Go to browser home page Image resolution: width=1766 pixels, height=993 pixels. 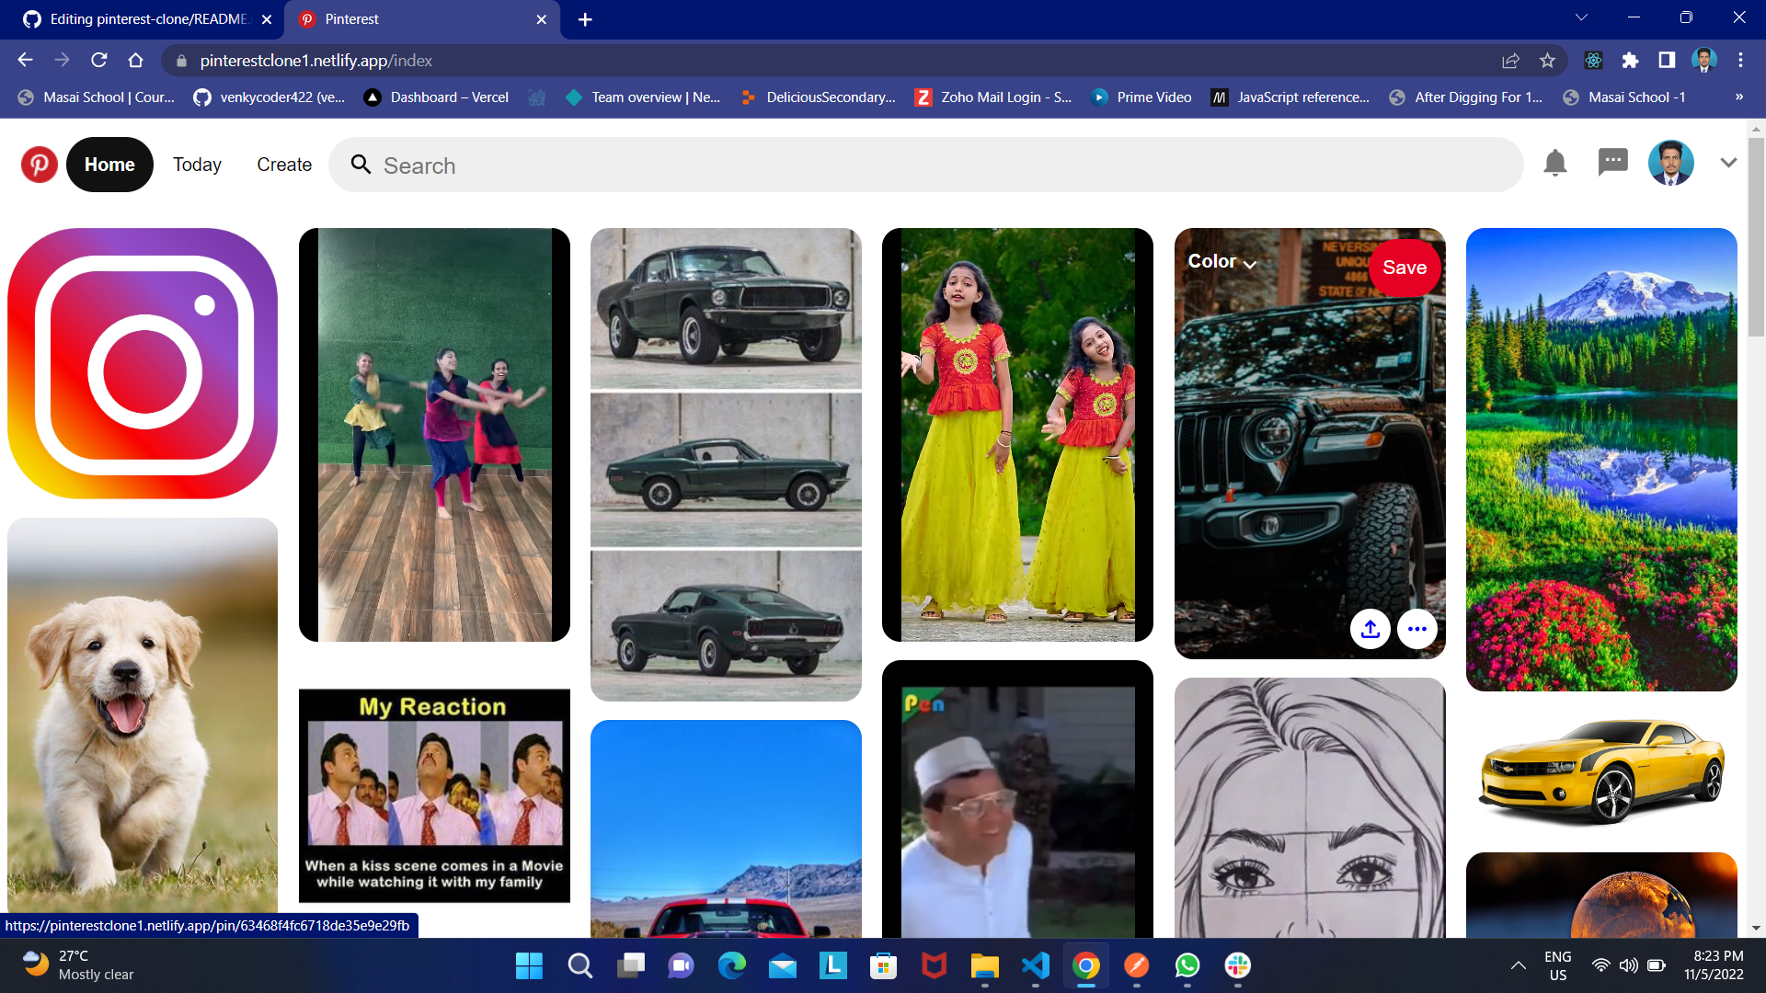[x=135, y=60]
